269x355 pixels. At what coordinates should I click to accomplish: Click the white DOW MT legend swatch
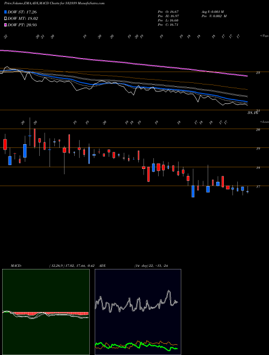[6, 19]
